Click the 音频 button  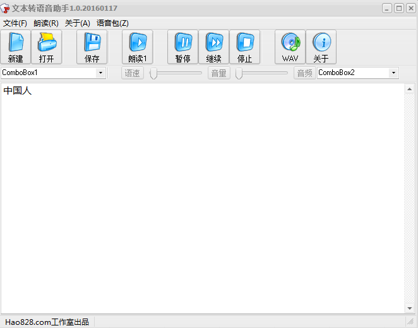click(304, 73)
